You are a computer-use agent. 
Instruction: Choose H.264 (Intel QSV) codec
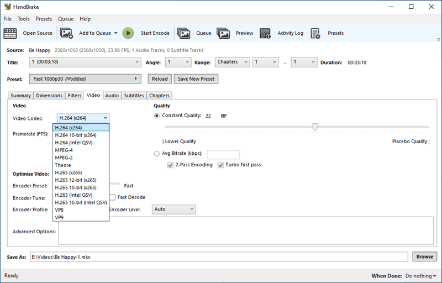tap(81, 143)
